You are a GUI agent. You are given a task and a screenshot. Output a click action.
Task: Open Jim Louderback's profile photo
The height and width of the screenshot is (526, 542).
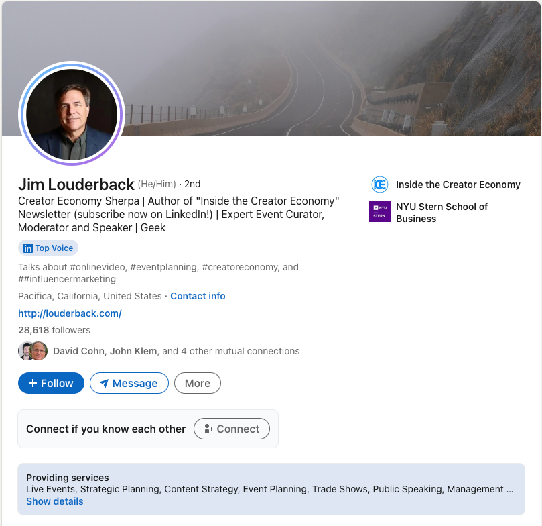click(x=72, y=114)
